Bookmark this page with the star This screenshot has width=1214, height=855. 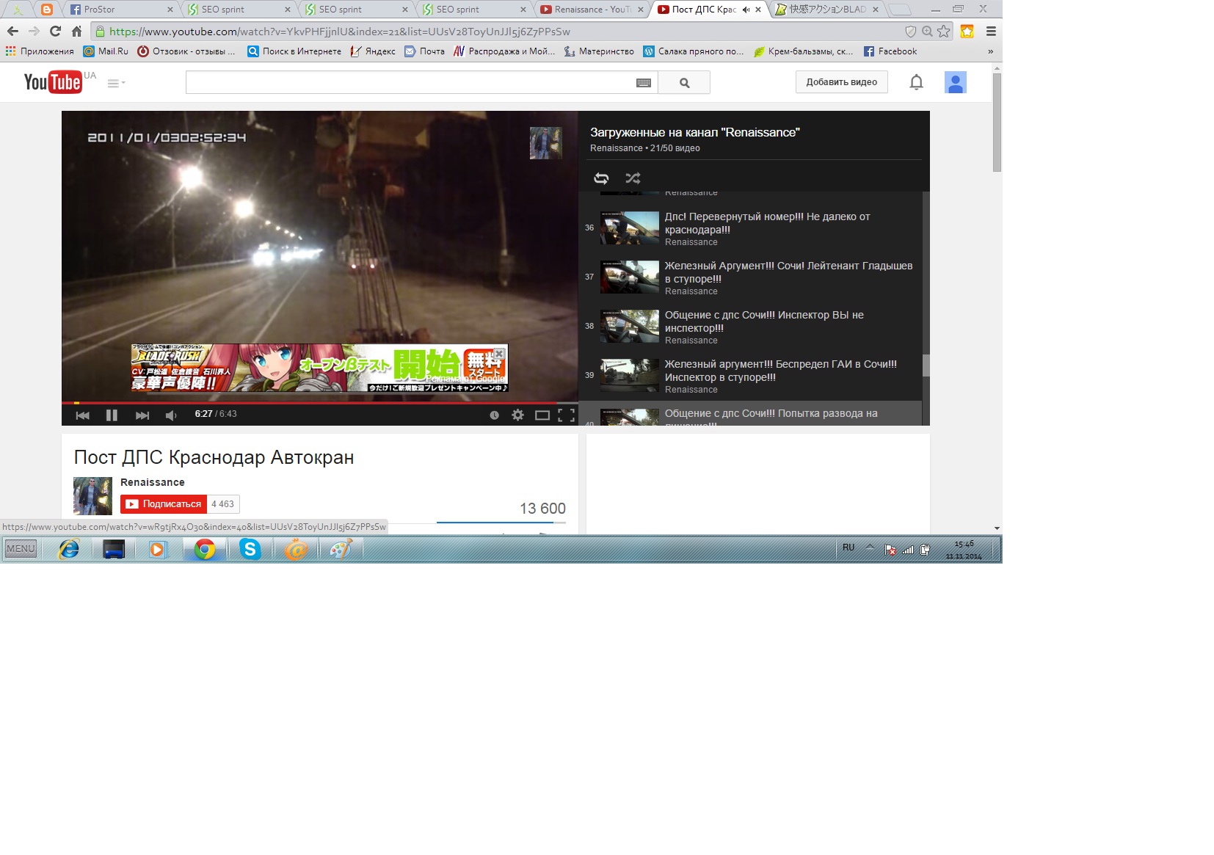[x=944, y=31]
